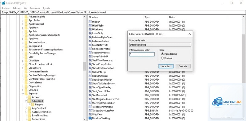246x121 pixels.
Task: Click the tree pane scrollbar thumb
Action: point(84,66)
